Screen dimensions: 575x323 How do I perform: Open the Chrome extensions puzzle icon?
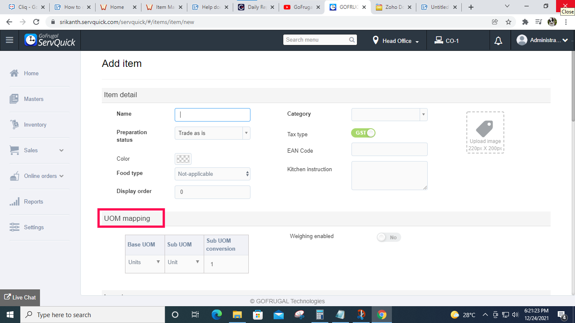tap(525, 22)
